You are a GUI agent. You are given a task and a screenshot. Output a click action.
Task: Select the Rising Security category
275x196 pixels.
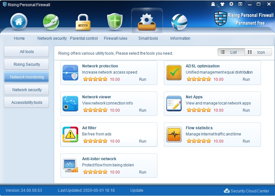(x=26, y=64)
